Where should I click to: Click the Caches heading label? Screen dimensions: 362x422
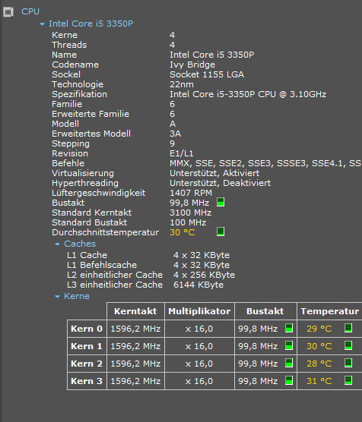click(x=80, y=244)
